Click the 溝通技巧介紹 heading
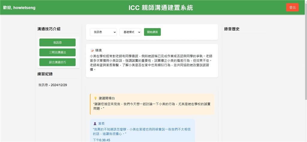 (49, 29)
